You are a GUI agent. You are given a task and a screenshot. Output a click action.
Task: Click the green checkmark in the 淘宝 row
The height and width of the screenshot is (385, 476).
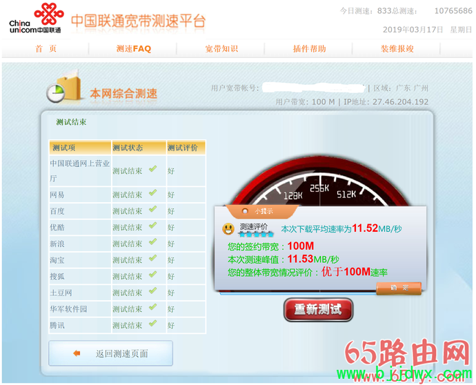152,258
